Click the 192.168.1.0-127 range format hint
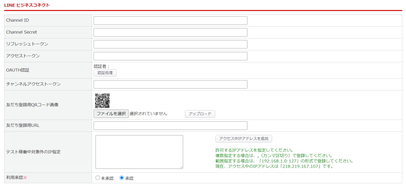This screenshot has height=186, width=406. pyautogui.click(x=285, y=161)
